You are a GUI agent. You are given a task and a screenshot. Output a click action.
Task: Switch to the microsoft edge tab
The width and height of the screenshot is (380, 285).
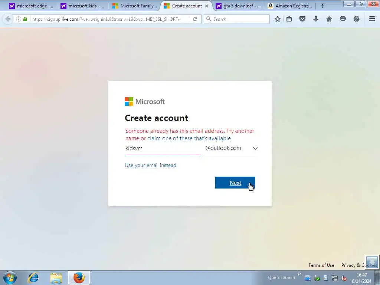[31, 6]
